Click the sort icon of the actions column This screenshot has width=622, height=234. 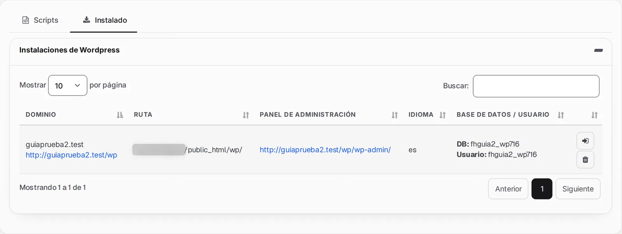tap(594, 115)
